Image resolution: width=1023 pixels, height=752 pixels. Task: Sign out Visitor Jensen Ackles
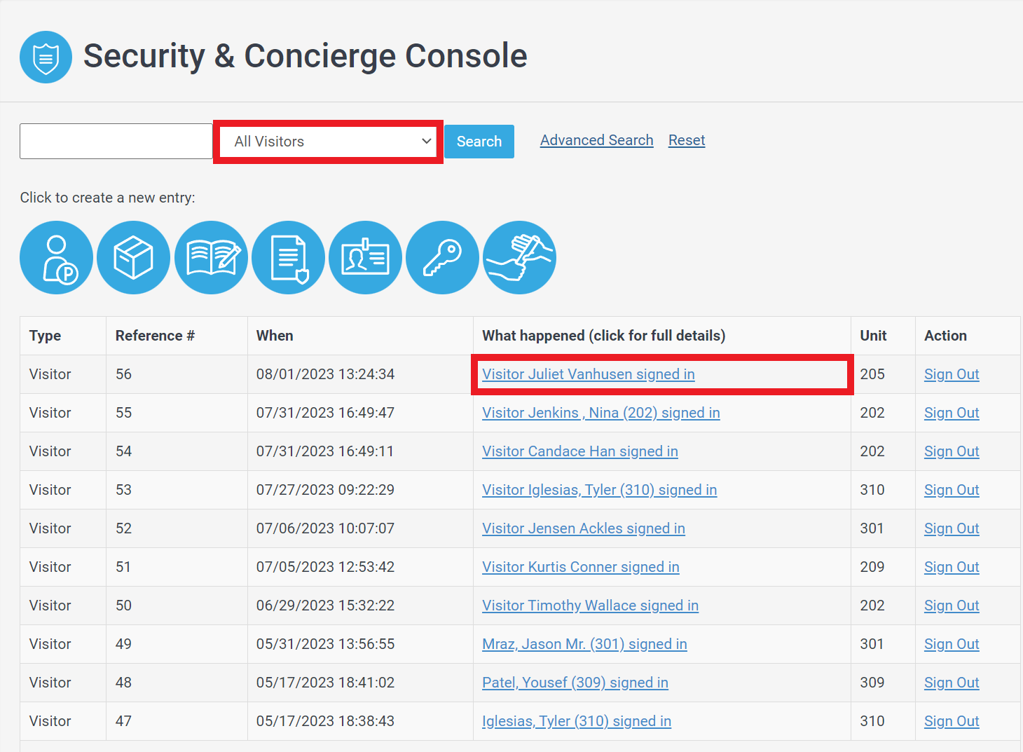point(951,528)
